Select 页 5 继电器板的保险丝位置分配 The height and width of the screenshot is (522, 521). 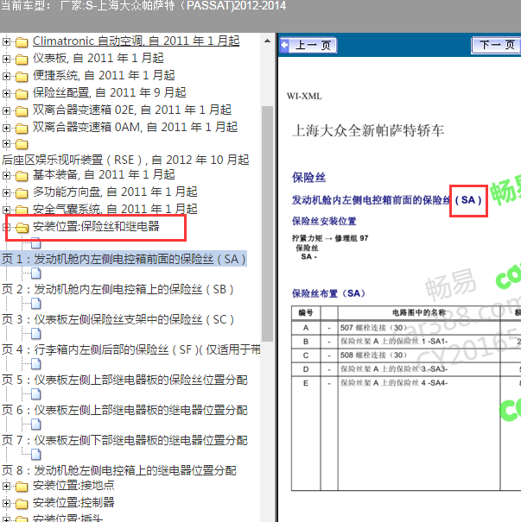click(x=124, y=380)
